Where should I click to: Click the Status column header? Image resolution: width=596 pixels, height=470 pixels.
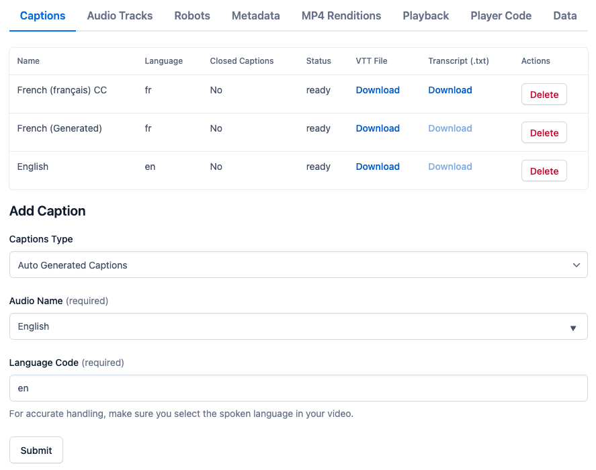[x=318, y=61]
